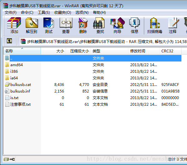Screen dimensions: 187x165
Task: Click the archive path address field
Action: (103, 42)
